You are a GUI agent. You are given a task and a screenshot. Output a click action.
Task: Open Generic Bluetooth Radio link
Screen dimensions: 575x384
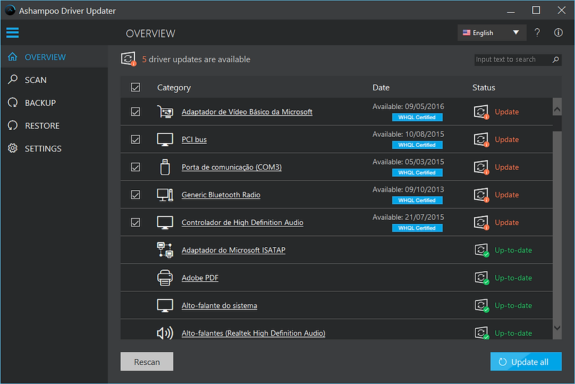pos(221,195)
